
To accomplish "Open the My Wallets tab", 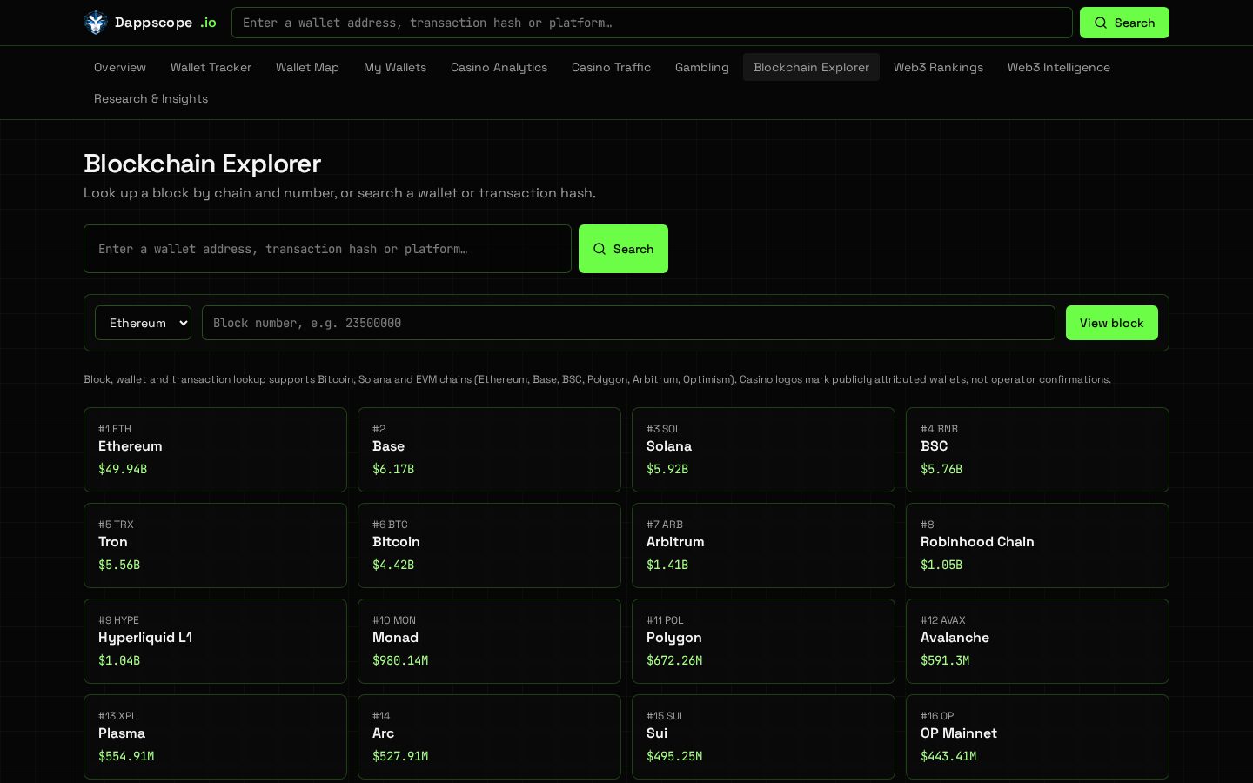I will [x=395, y=67].
